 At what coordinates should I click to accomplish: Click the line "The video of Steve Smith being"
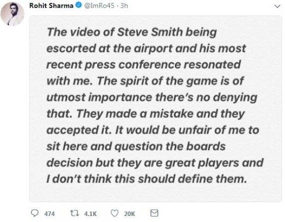132,32
